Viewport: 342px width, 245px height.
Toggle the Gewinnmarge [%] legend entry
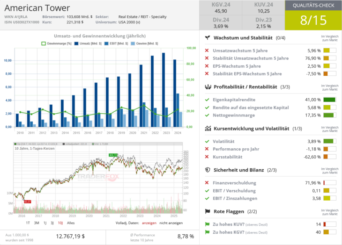(x=57, y=43)
